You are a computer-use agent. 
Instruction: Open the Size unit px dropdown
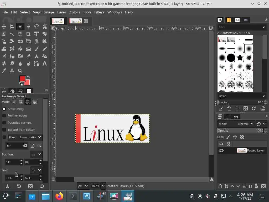pyautogui.click(x=36, y=170)
